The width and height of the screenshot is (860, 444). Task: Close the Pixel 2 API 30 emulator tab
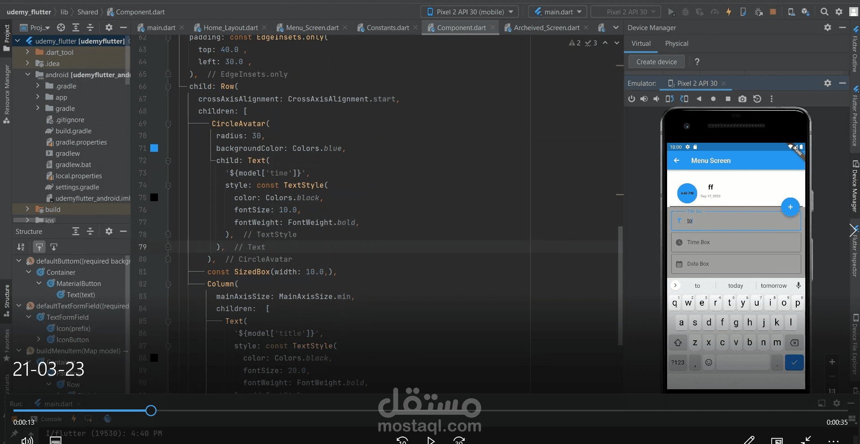click(x=724, y=84)
